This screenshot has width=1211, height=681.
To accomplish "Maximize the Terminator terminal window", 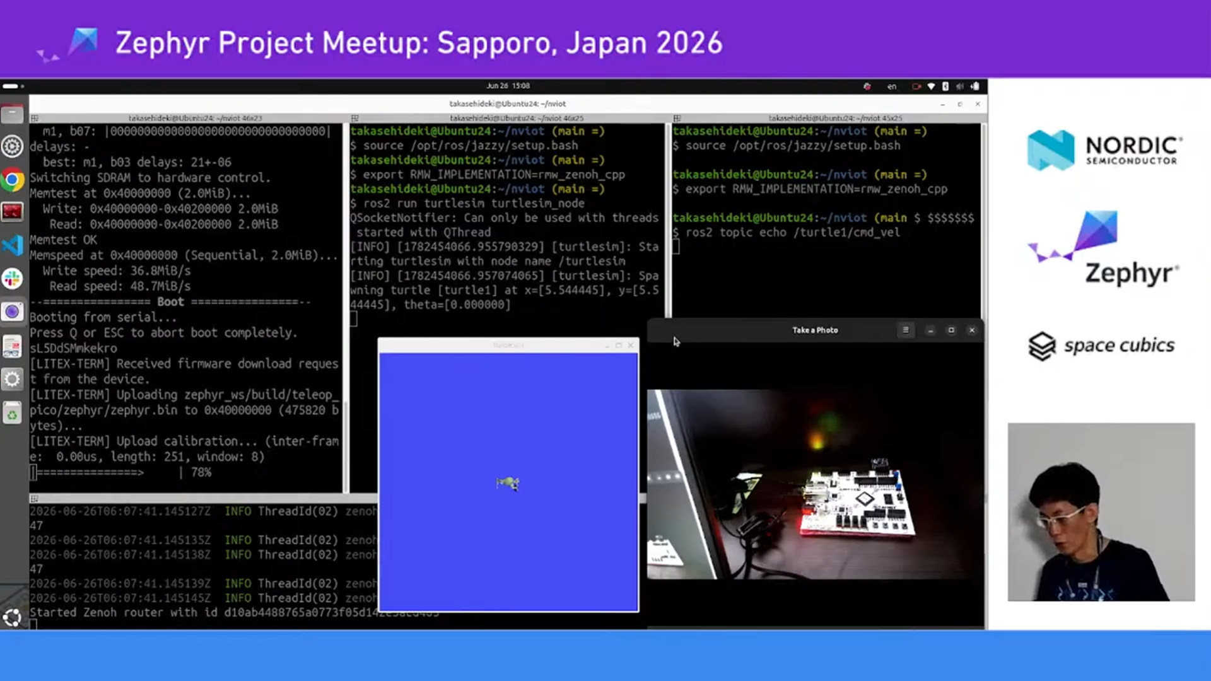I will [960, 104].
